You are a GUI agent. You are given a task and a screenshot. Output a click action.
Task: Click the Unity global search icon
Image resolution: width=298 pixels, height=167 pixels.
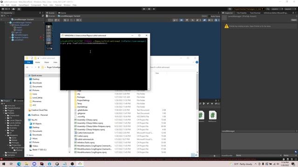pos(268,9)
